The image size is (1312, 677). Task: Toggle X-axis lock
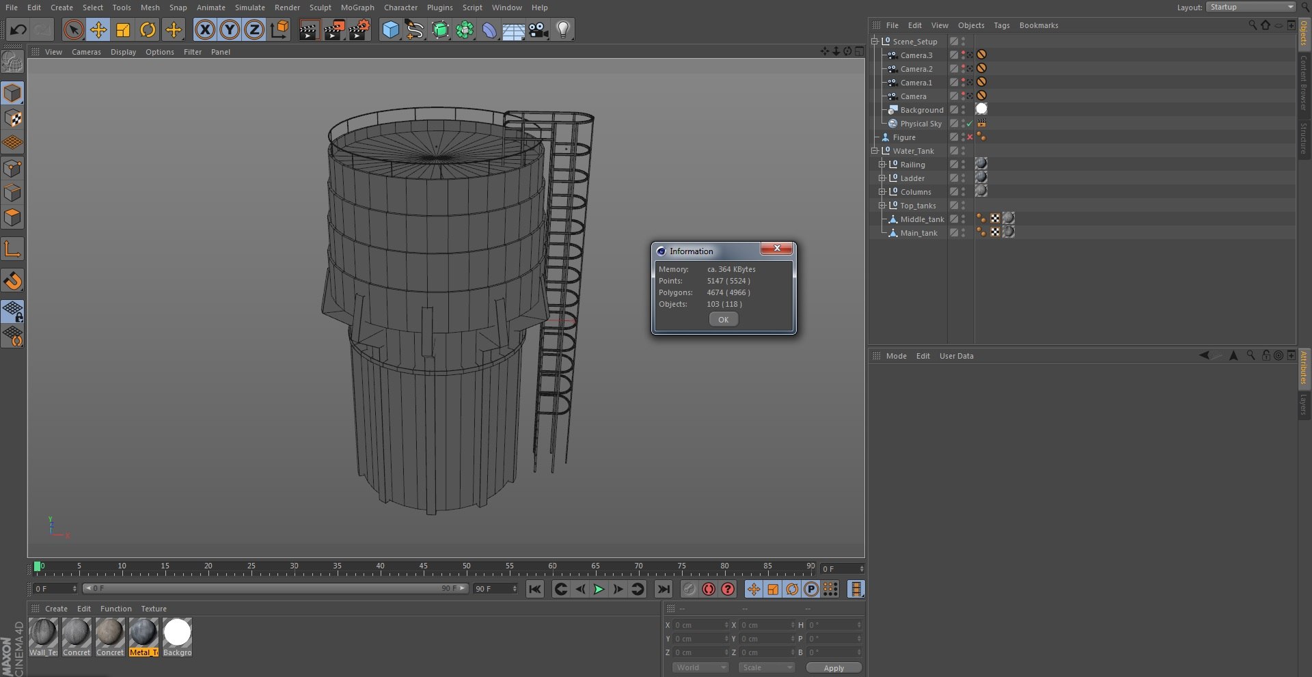[205, 29]
